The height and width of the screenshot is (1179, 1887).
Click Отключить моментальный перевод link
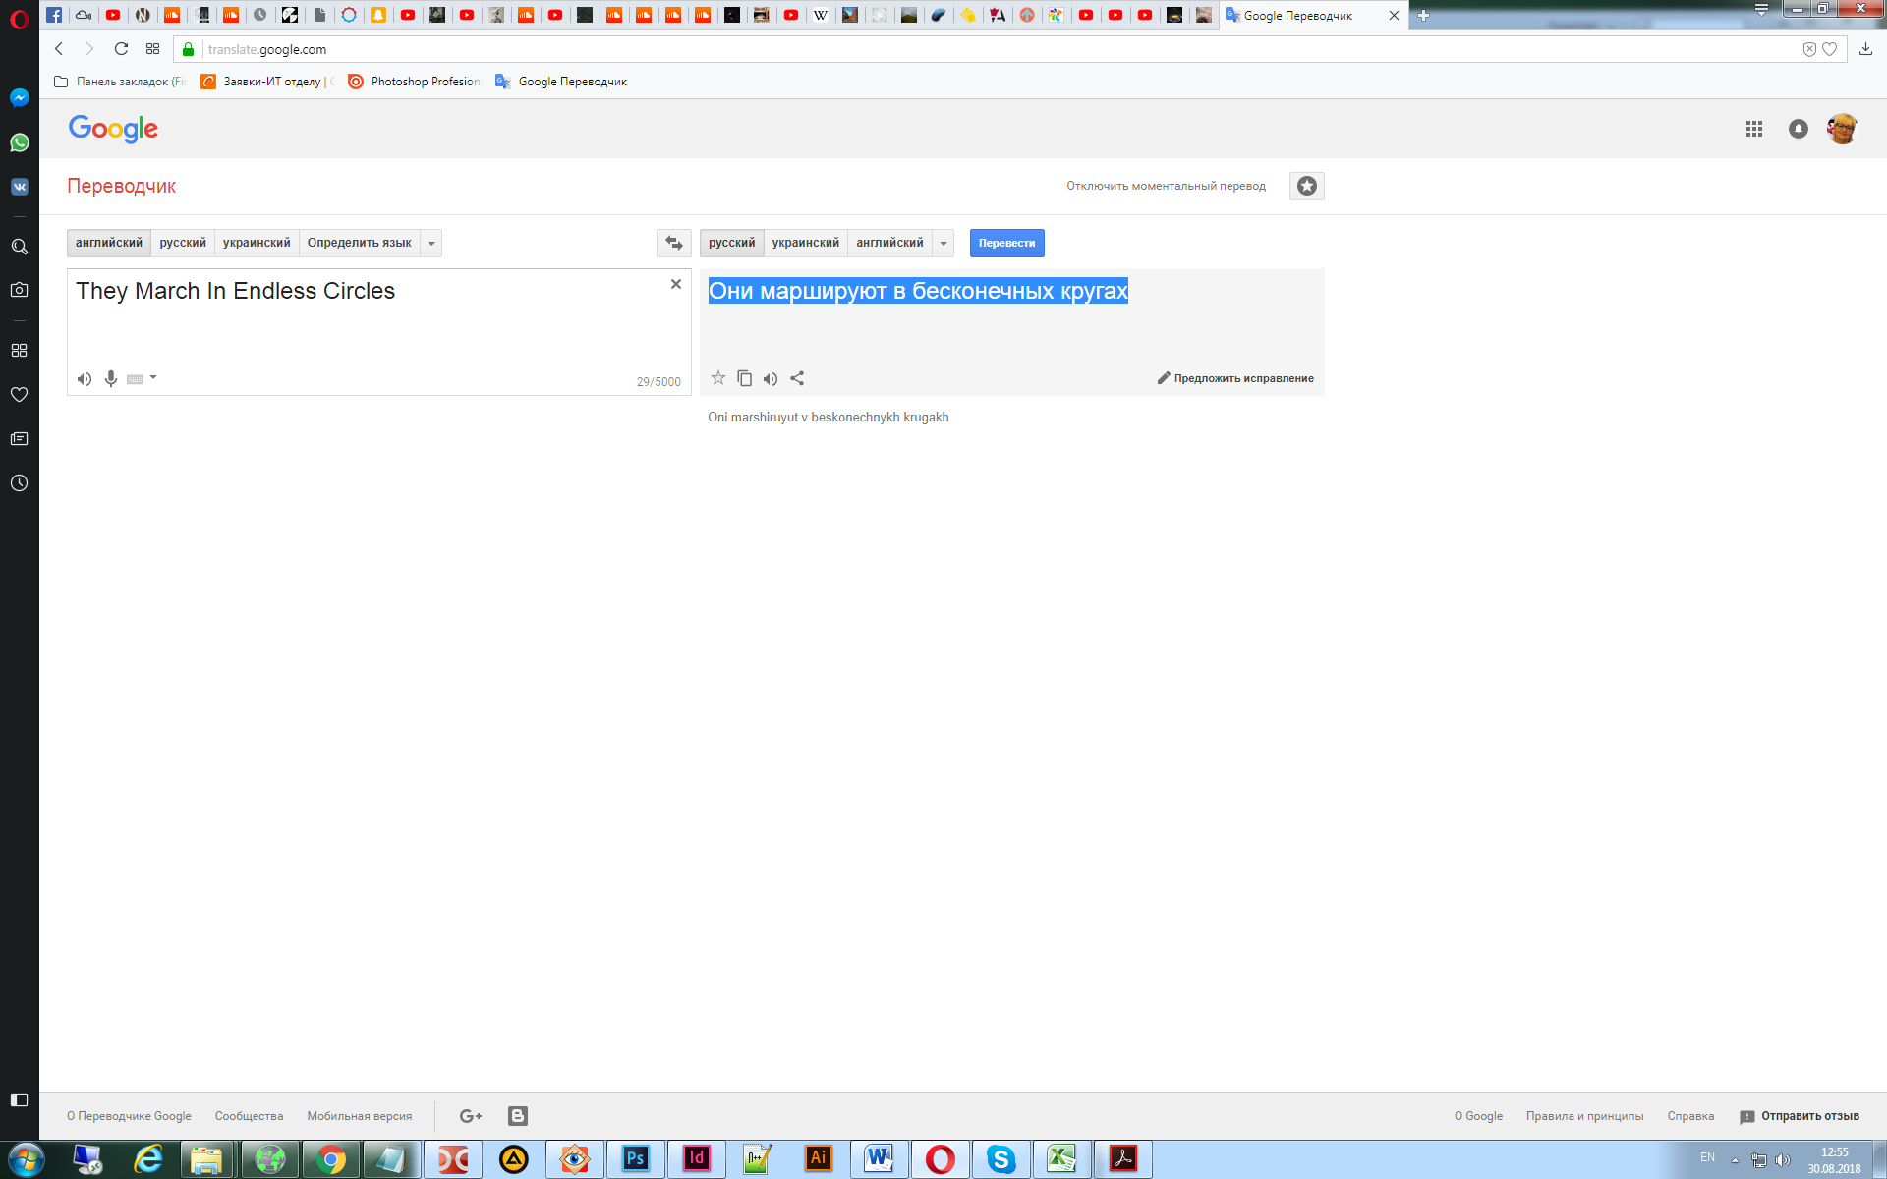tap(1166, 186)
